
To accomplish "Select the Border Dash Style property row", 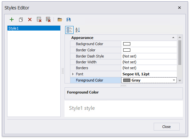I will coord(124,56).
